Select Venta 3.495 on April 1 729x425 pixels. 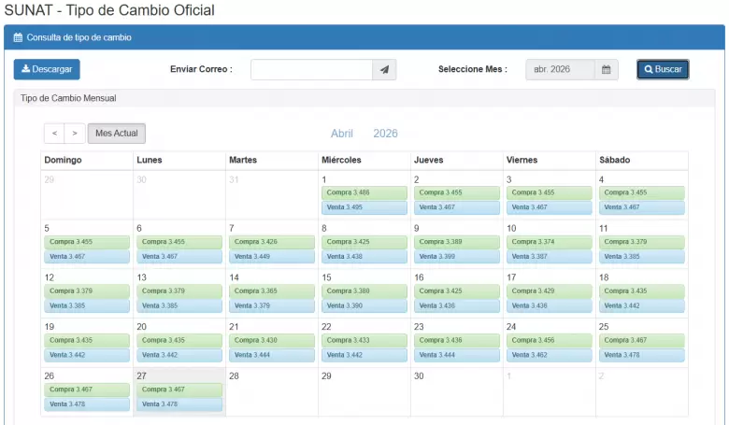pyautogui.click(x=364, y=207)
